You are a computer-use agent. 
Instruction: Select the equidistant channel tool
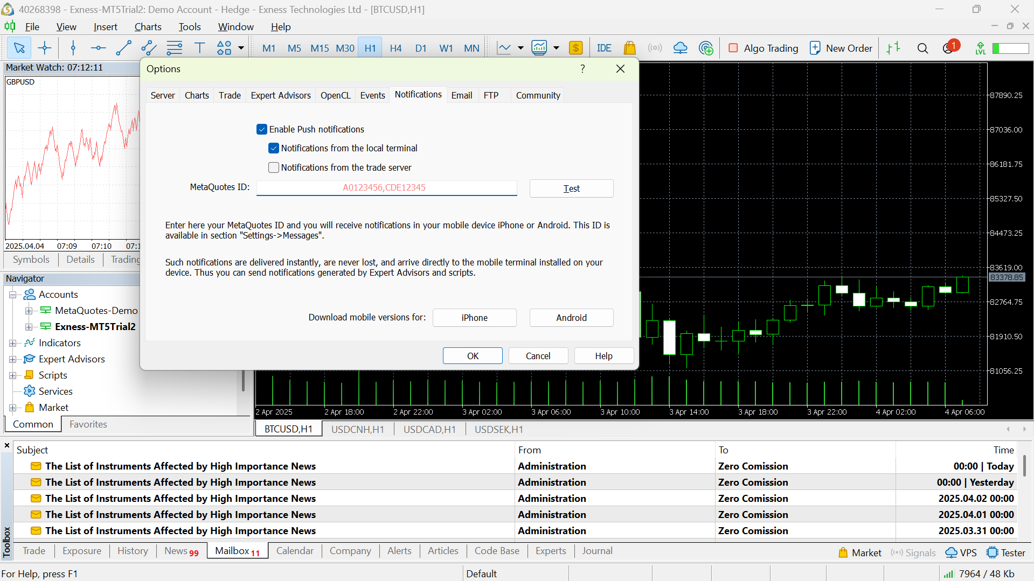[149, 48]
